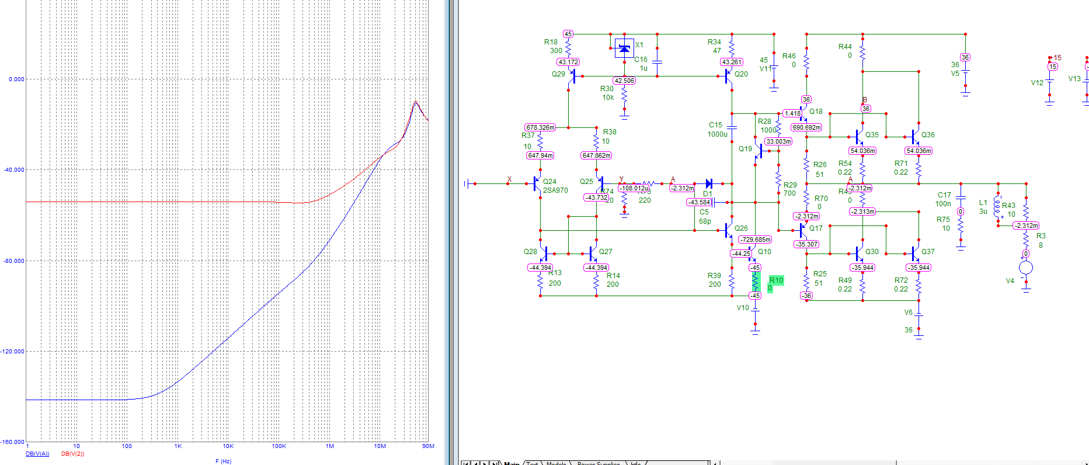Select the X1 zener reference symbol
Screen dimensions: 1089x465
(624, 48)
